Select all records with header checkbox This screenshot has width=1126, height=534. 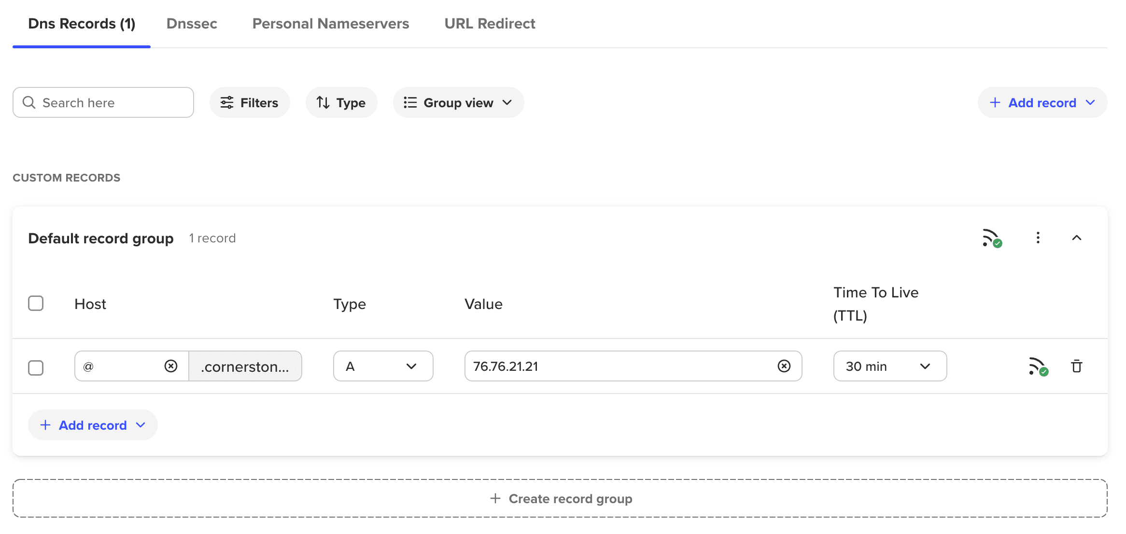pyautogui.click(x=36, y=303)
